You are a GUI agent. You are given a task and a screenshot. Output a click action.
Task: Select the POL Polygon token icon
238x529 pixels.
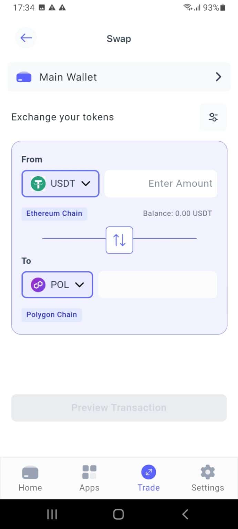tap(38, 284)
